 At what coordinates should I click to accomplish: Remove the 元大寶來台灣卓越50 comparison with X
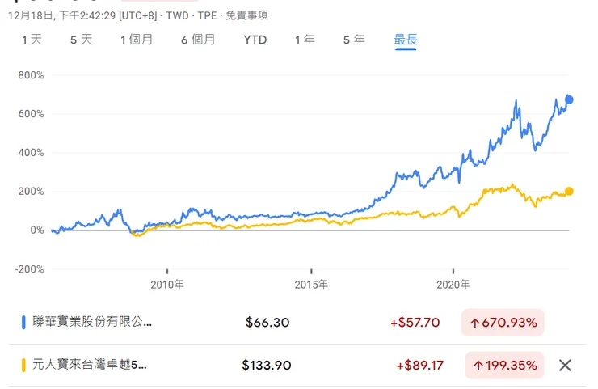click(565, 365)
